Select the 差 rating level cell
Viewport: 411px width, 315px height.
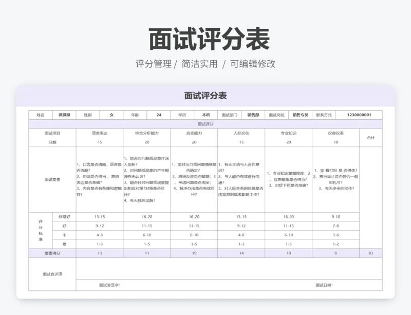[64, 244]
